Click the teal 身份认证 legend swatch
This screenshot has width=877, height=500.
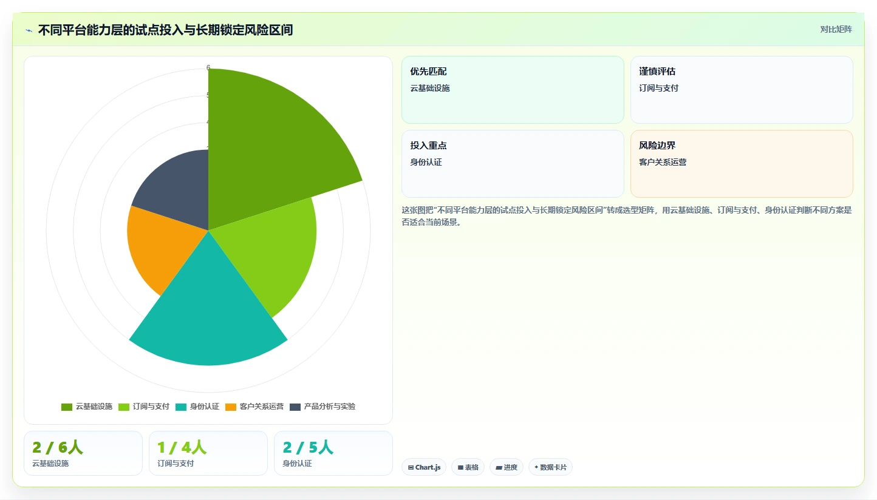click(x=181, y=407)
